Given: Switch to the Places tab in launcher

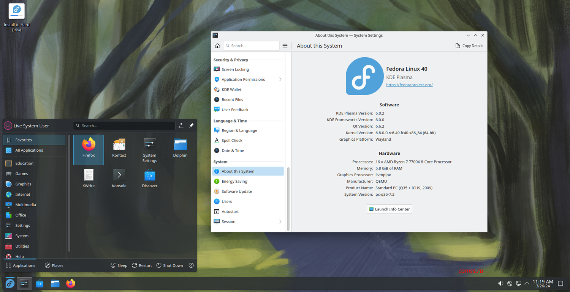Looking at the screenshot, I should [54, 265].
